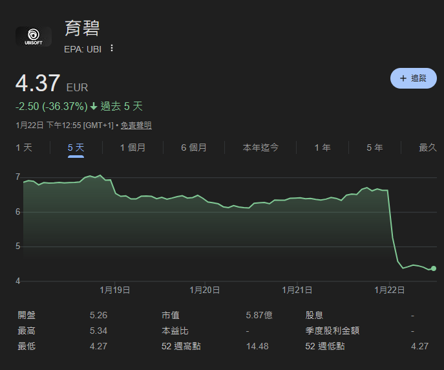Click the 追蹤 follow button
Viewport: 444px width, 370px height.
coord(414,78)
